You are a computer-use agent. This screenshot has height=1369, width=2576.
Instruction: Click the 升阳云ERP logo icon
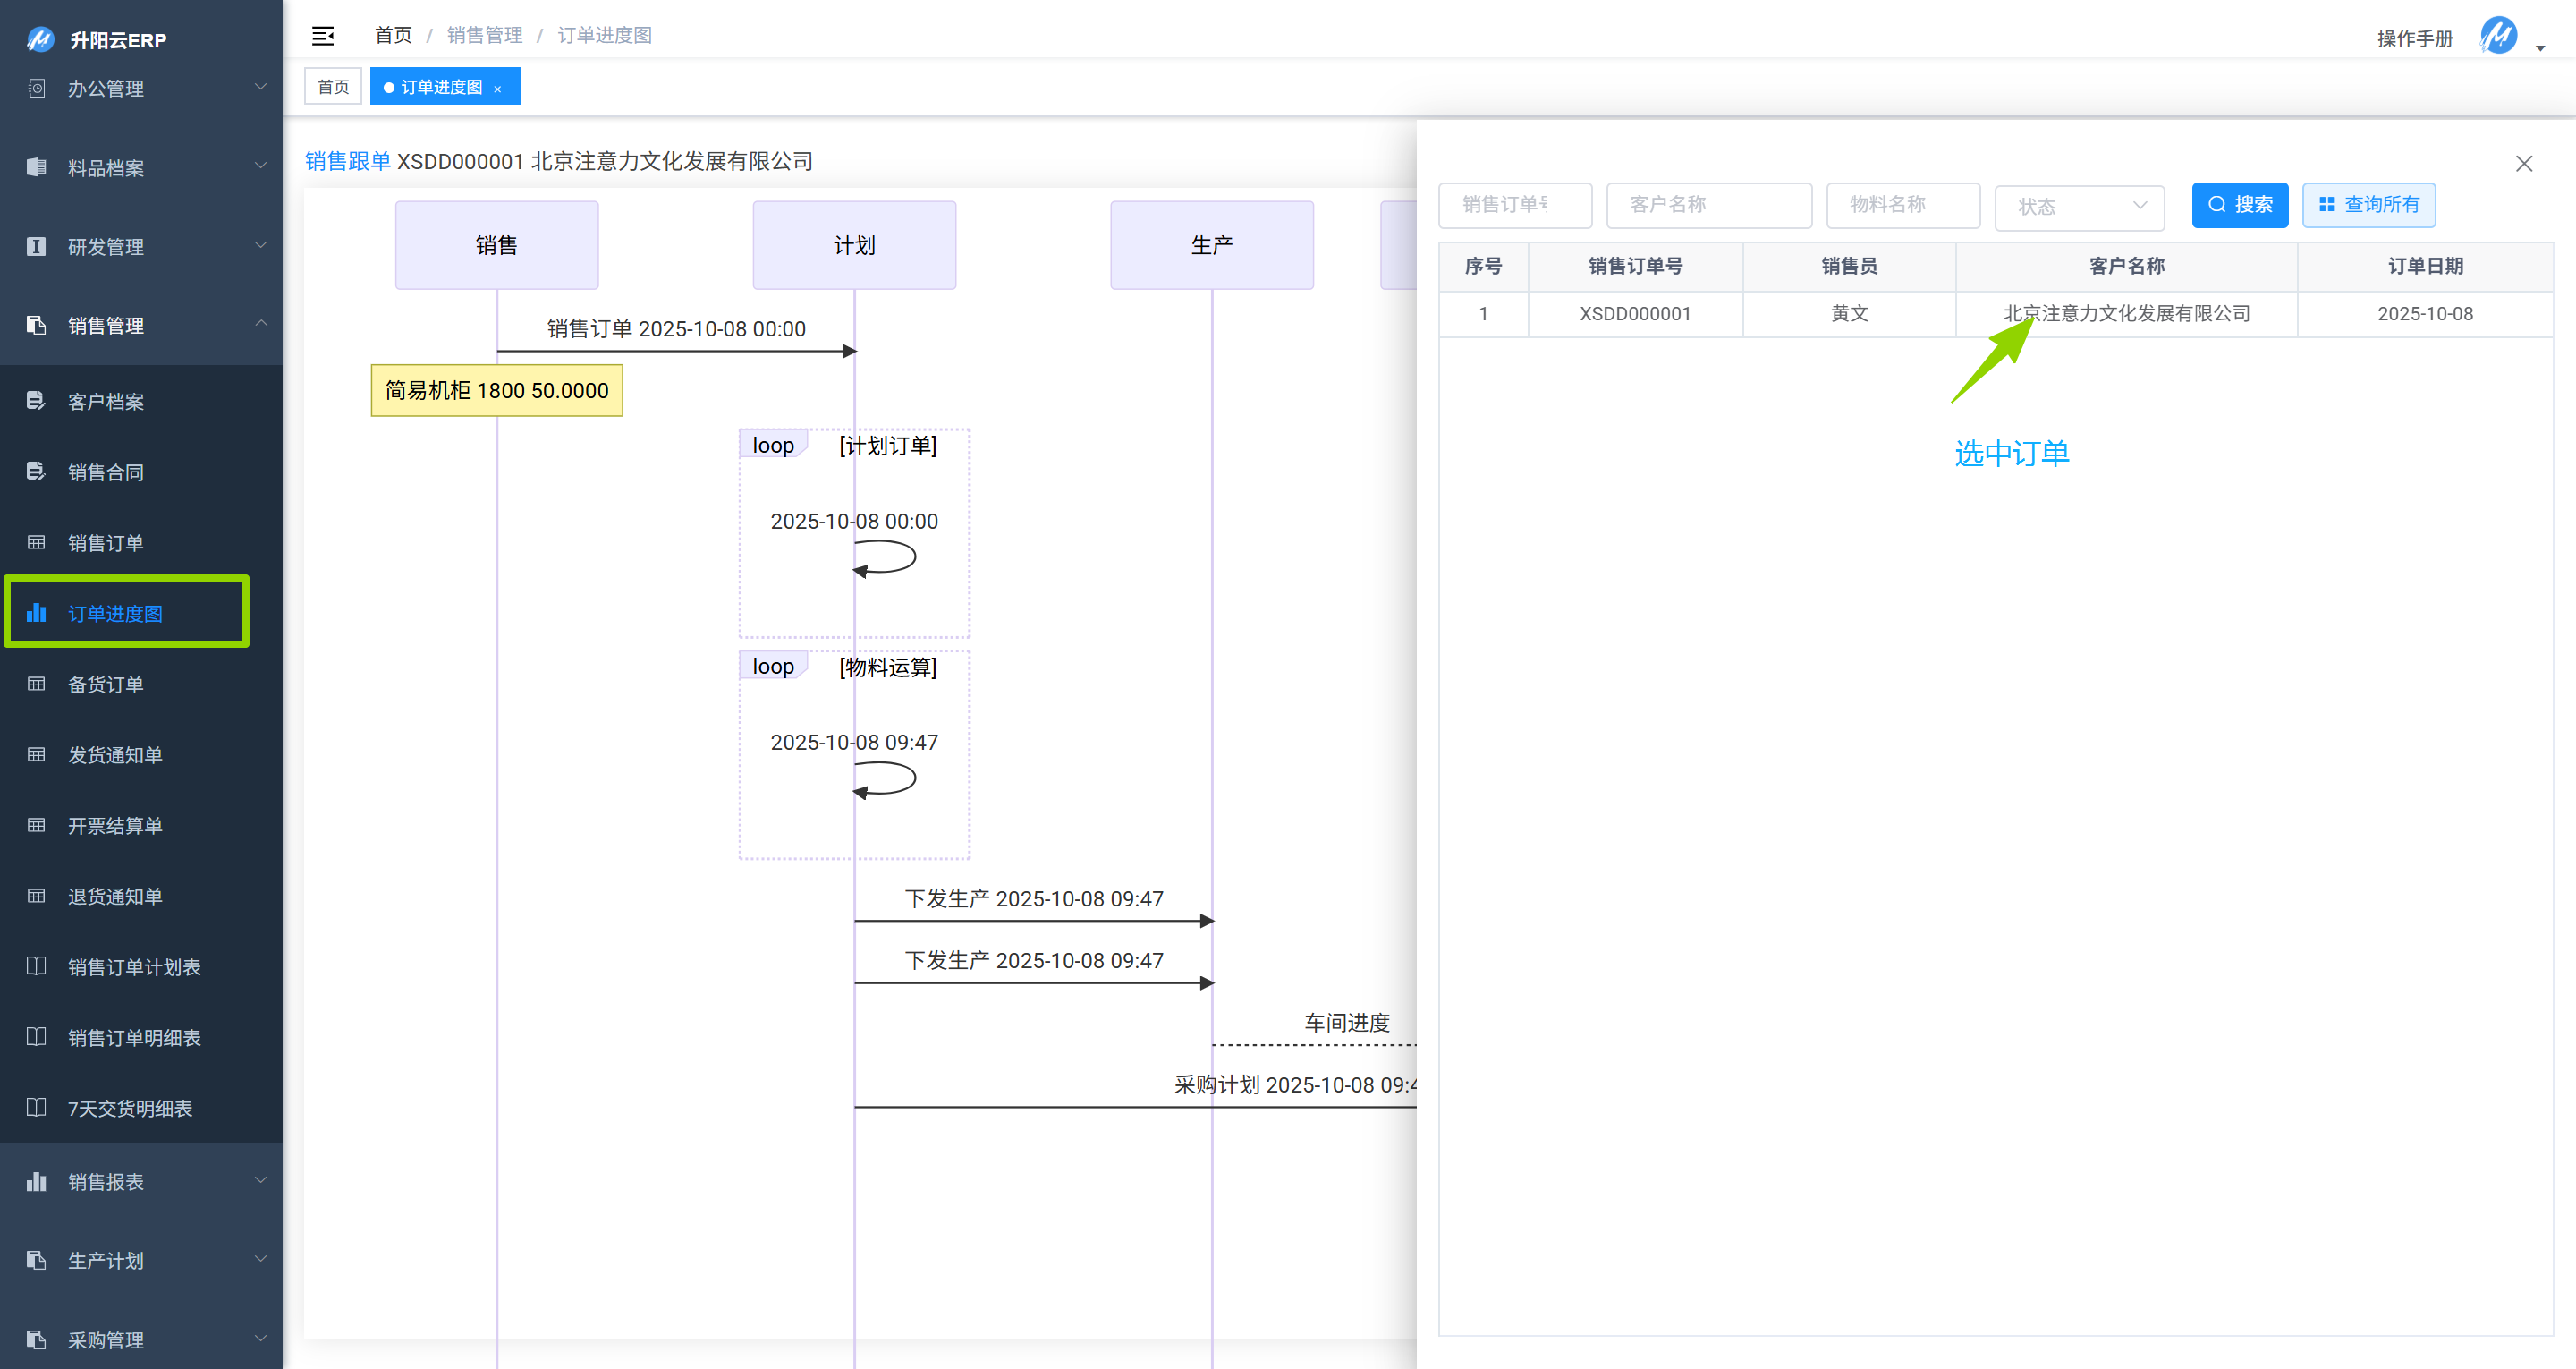40,39
